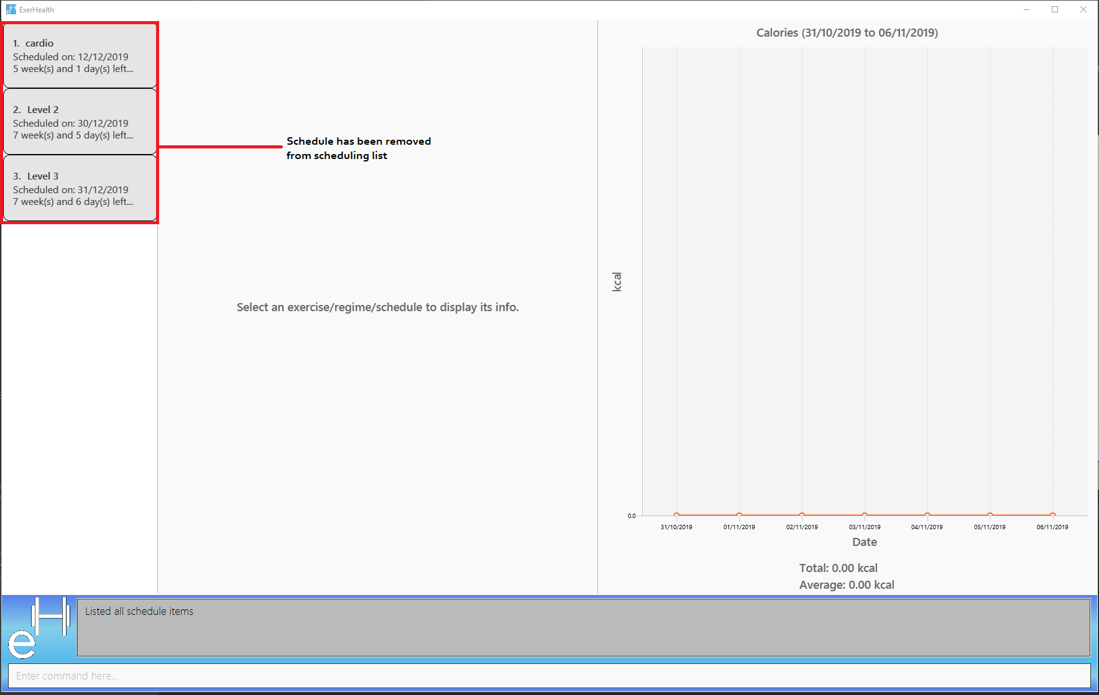Click the 06/11/2019 data point on chart
Image resolution: width=1099 pixels, height=695 pixels.
click(x=1052, y=515)
